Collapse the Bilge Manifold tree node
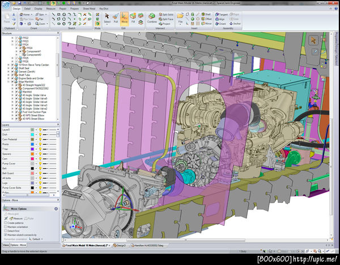 [8, 82]
